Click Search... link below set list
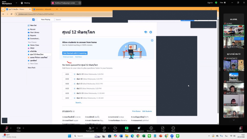The image size is (247, 139). [79, 103]
